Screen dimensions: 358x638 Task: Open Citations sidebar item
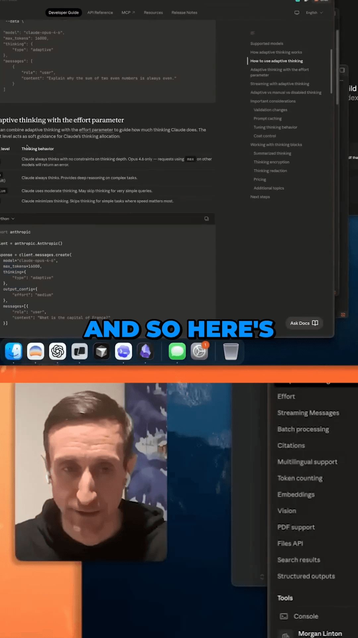291,445
